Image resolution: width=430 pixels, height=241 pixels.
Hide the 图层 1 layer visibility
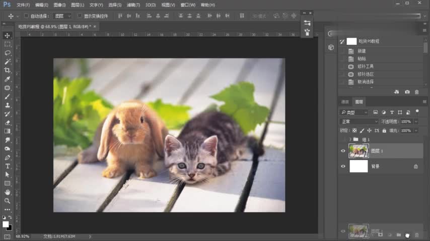click(x=343, y=151)
